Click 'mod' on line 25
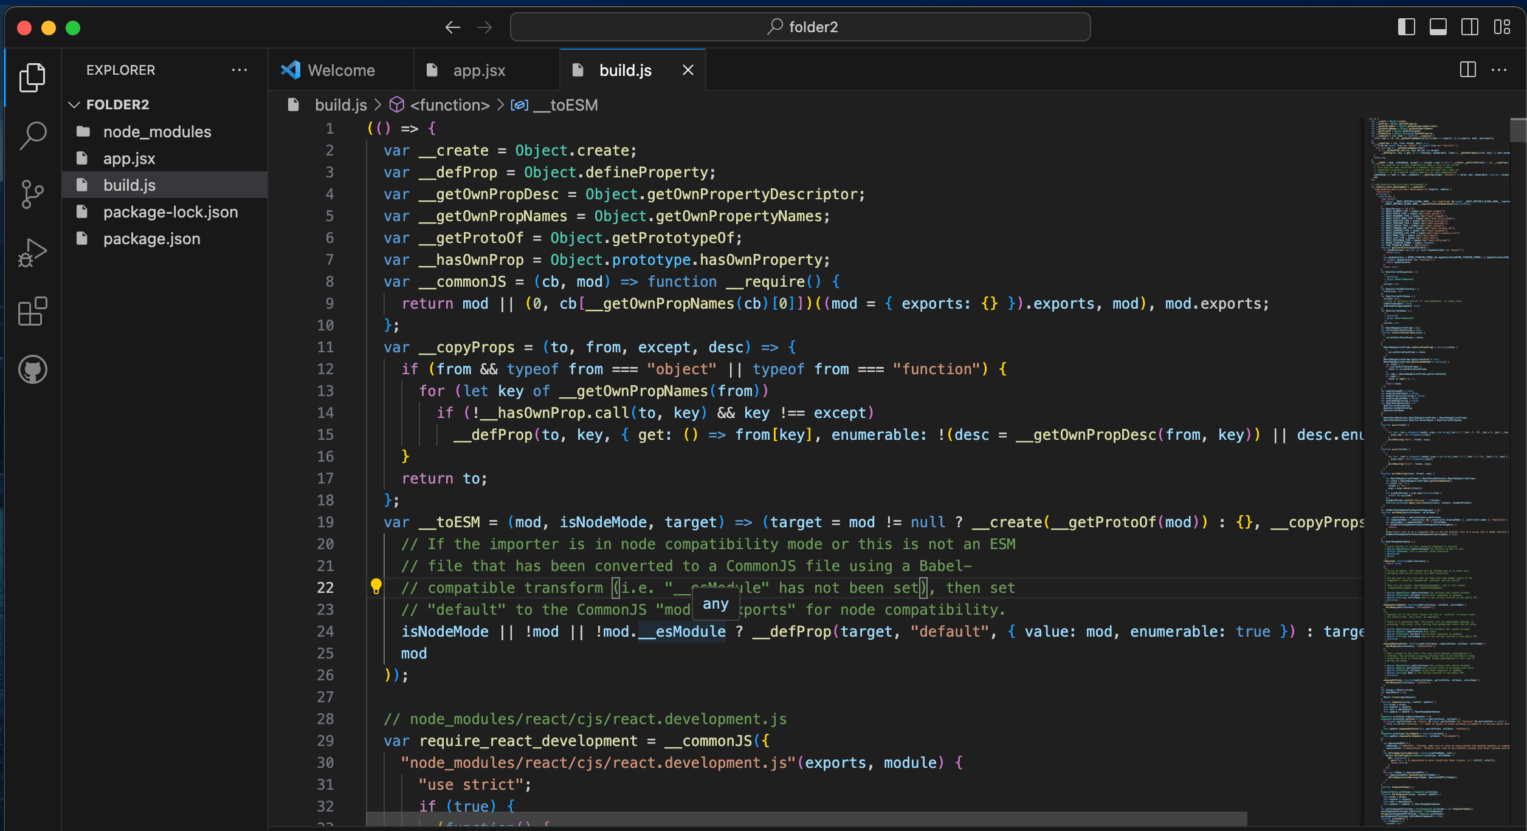Screen dimensions: 1527x831 click(x=414, y=653)
